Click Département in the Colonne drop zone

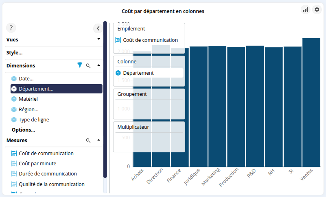click(138, 73)
